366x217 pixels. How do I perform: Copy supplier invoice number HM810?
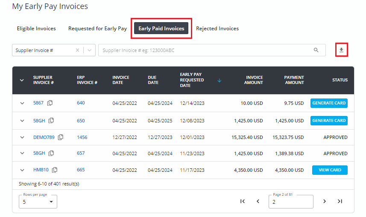[55, 170]
